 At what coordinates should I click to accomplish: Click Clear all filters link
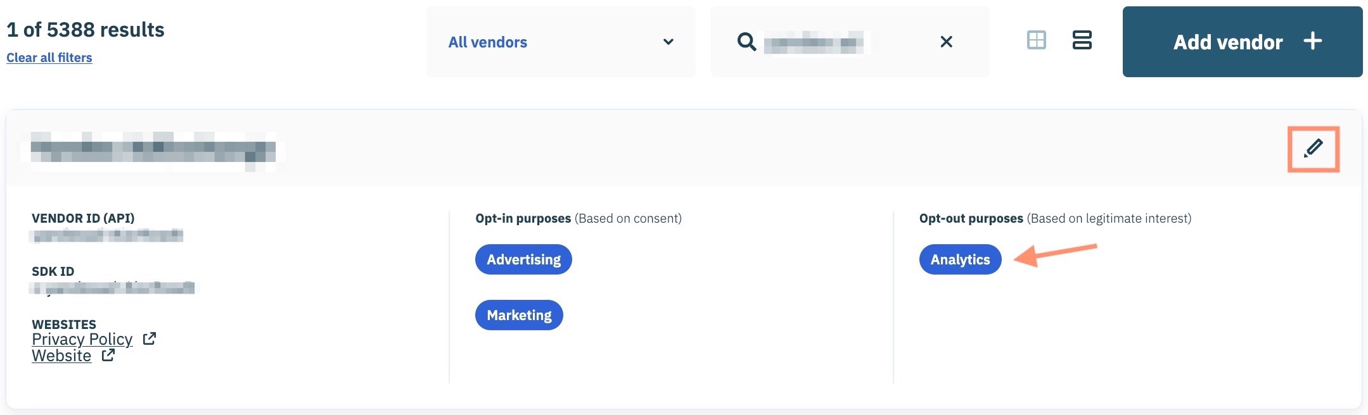click(x=49, y=58)
